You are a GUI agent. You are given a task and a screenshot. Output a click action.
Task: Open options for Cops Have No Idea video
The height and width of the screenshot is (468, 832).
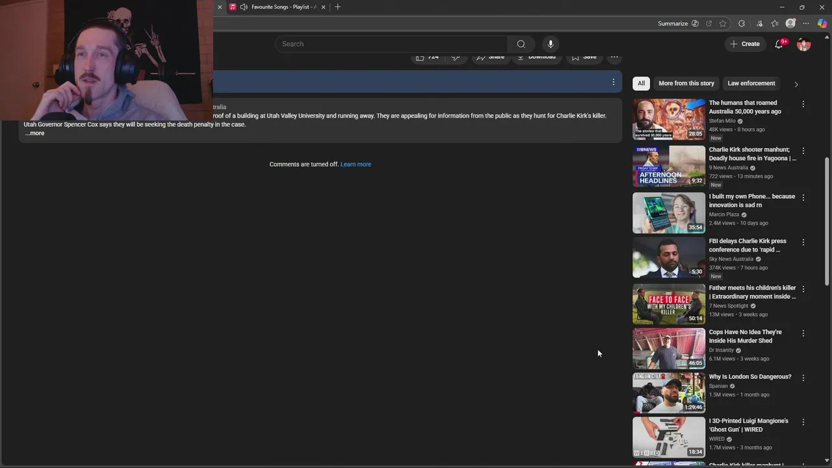tap(803, 333)
